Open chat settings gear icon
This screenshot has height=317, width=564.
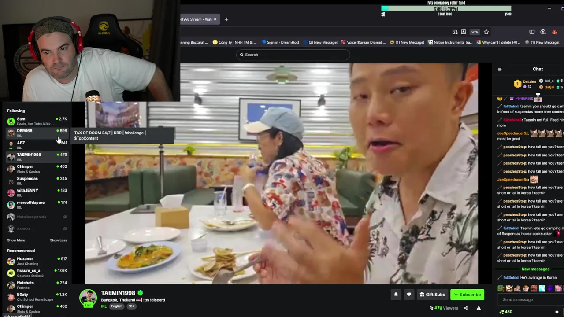coord(557,312)
